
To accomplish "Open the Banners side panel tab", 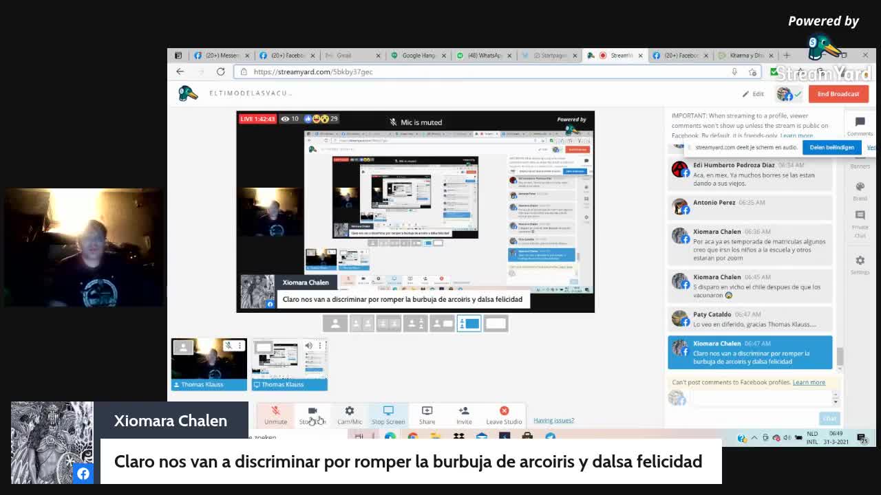I will click(x=860, y=163).
